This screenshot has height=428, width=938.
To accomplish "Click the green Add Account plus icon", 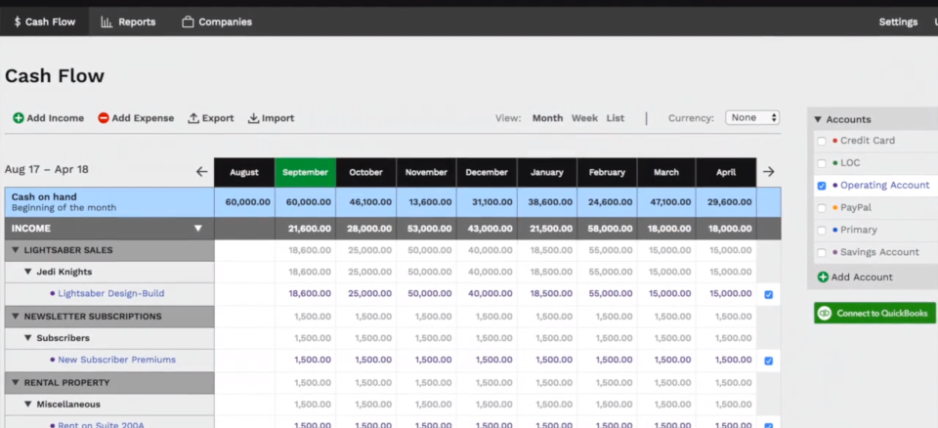I will [823, 278].
